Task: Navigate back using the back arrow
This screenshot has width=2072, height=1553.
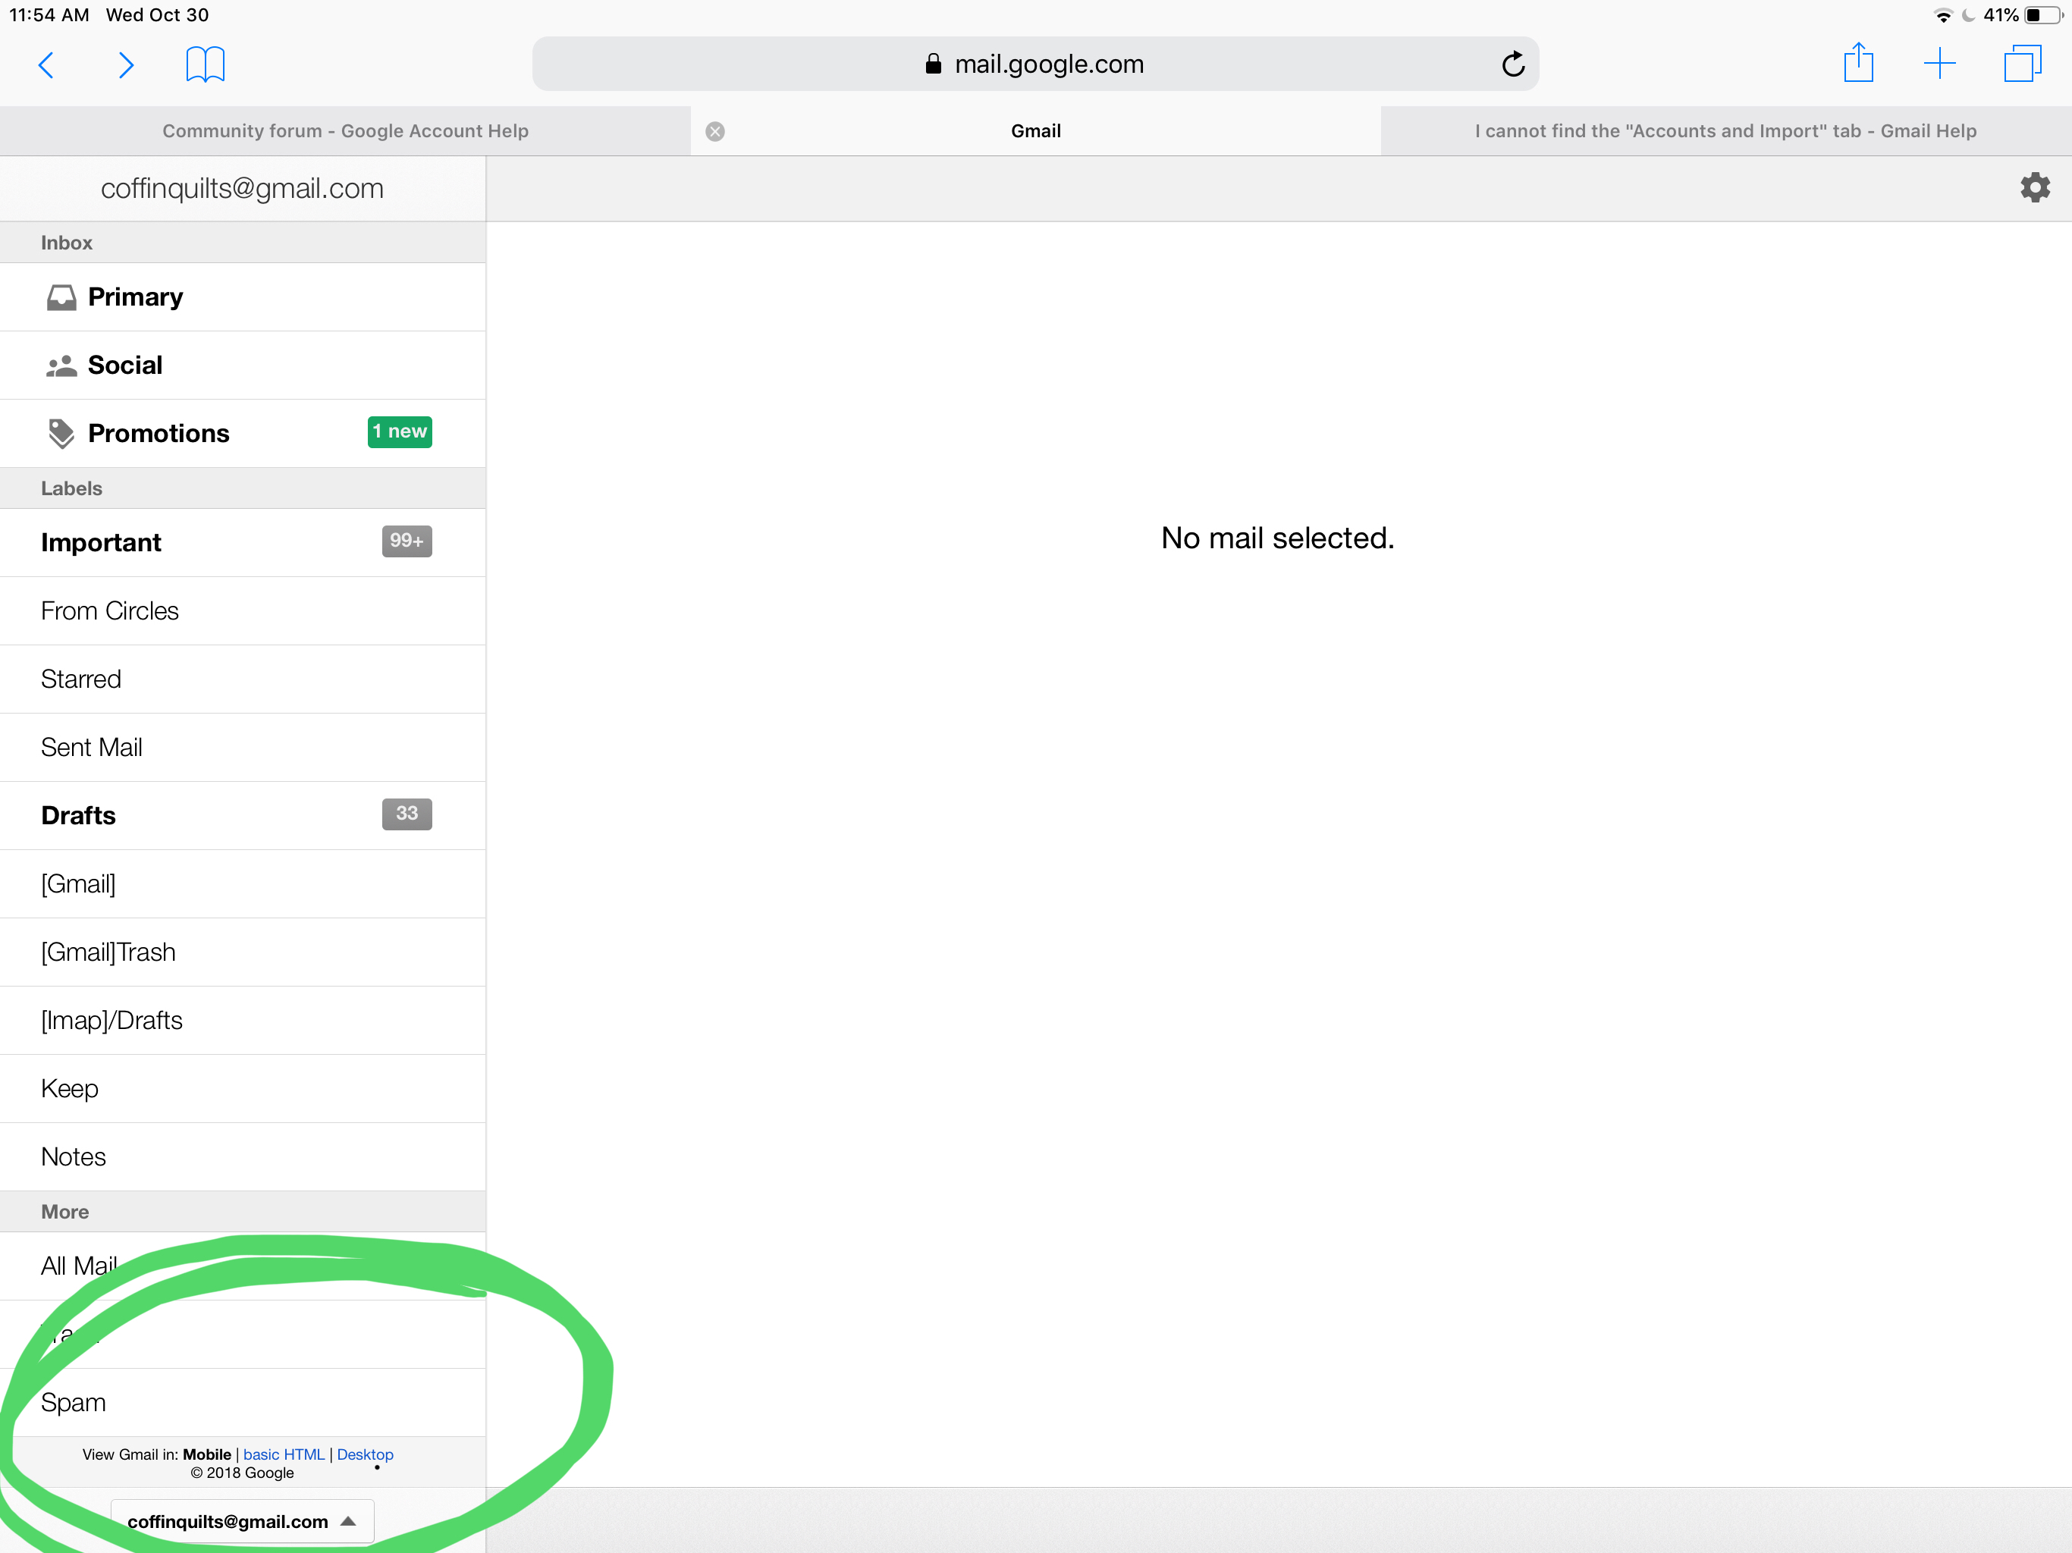Action: [x=46, y=64]
